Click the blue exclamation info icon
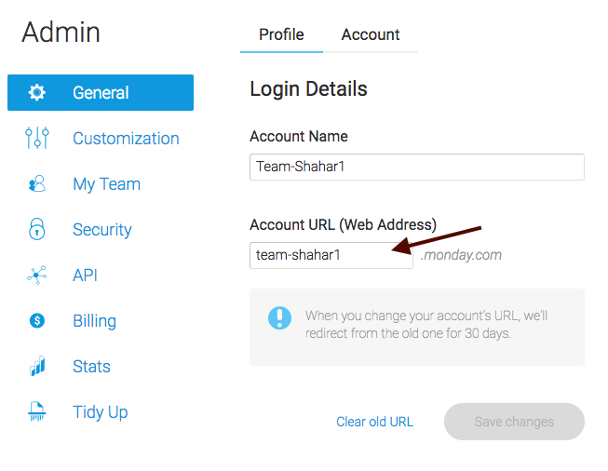Image resolution: width=608 pixels, height=471 pixels. point(279,317)
